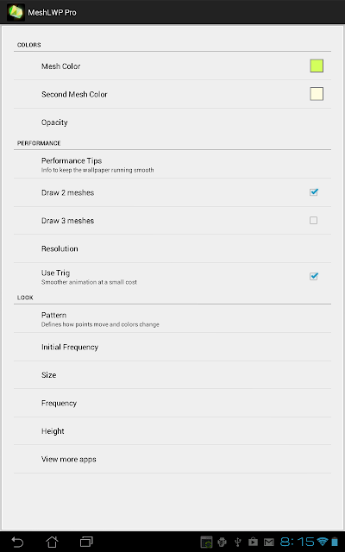This screenshot has height=552, width=345.
Task: Tap the Android back navigation icon
Action: (x=17, y=542)
